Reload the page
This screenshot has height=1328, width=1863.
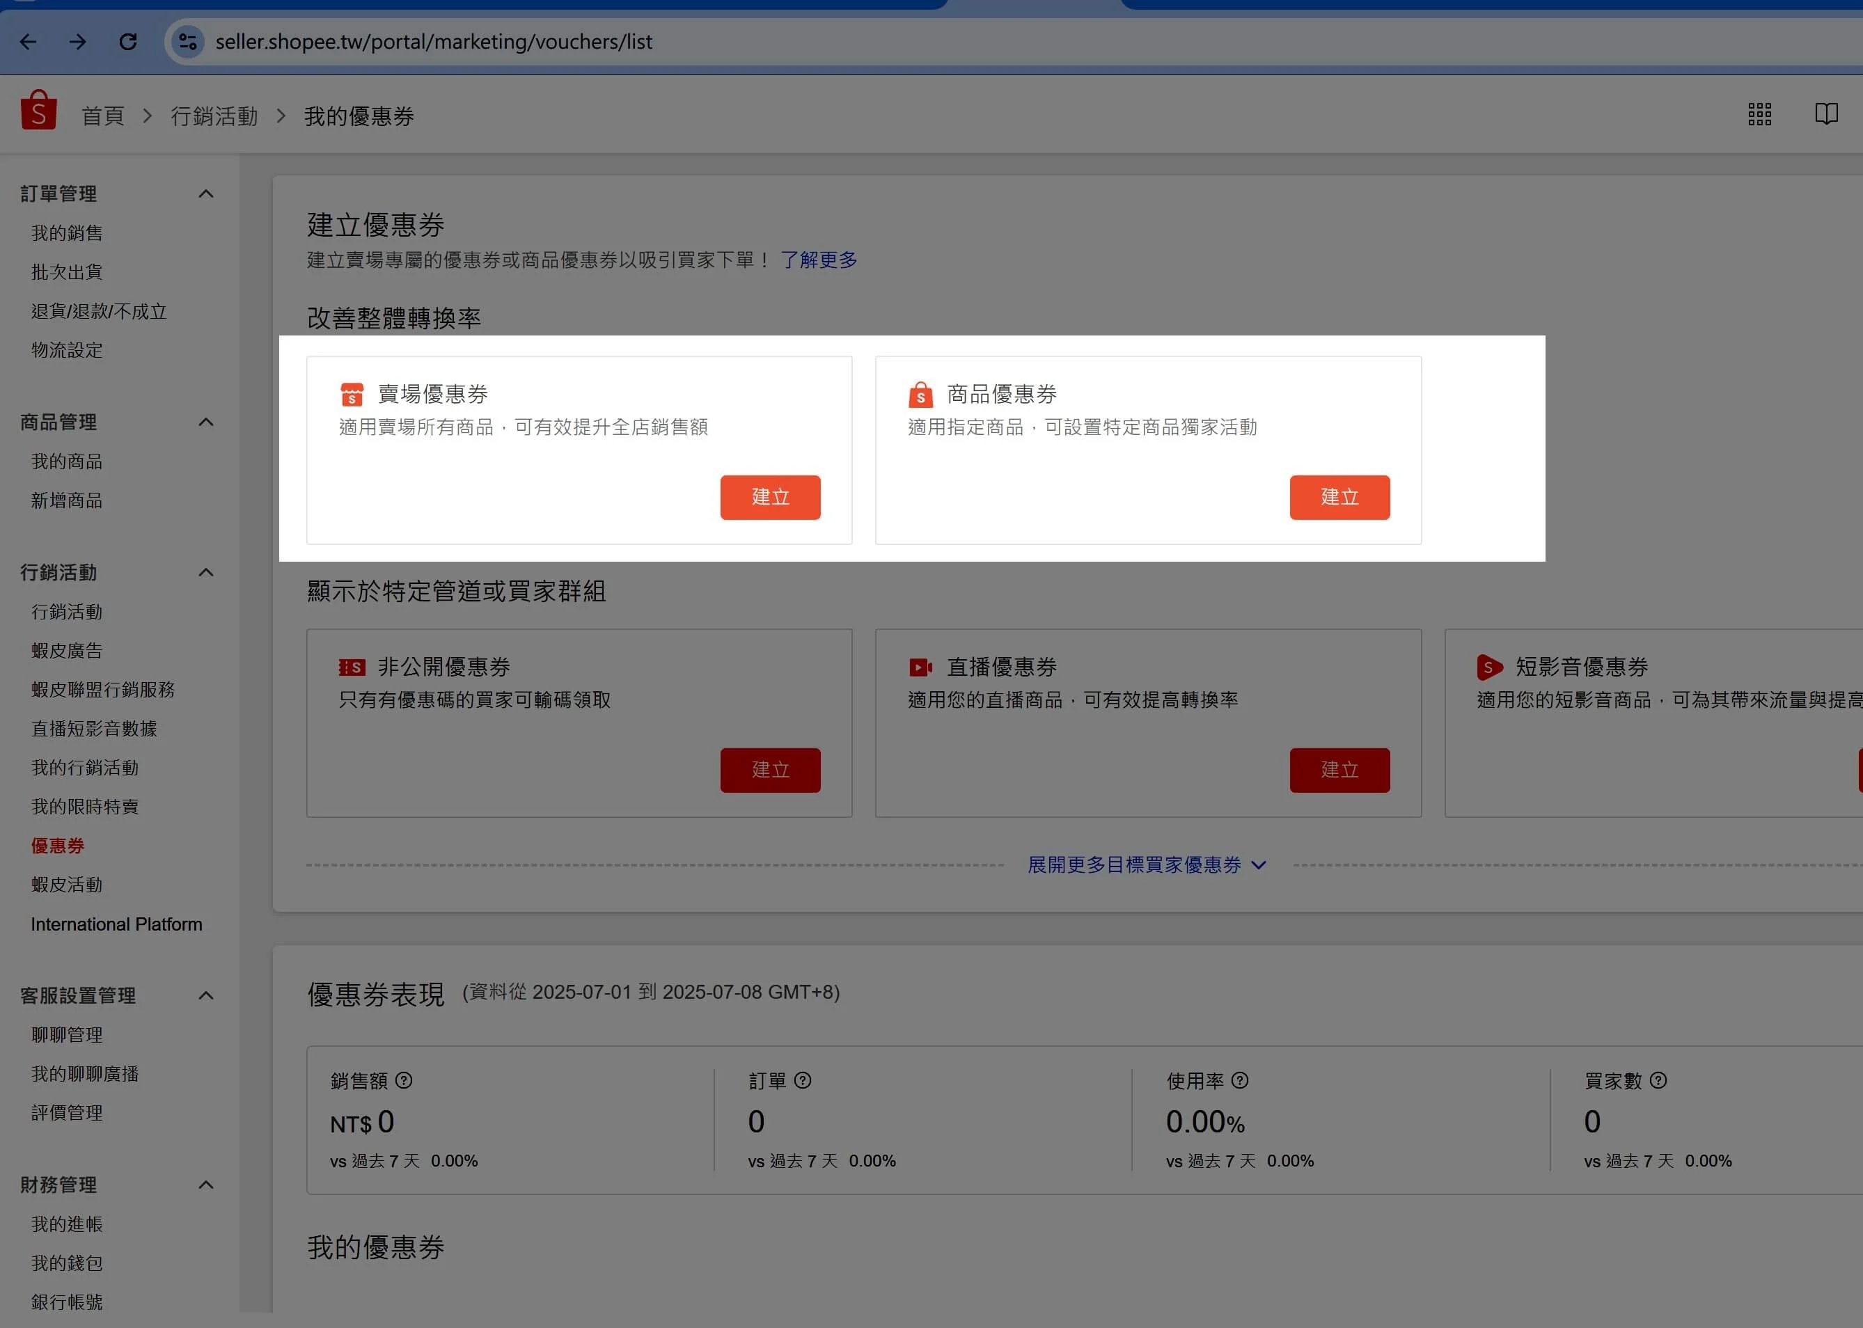127,42
